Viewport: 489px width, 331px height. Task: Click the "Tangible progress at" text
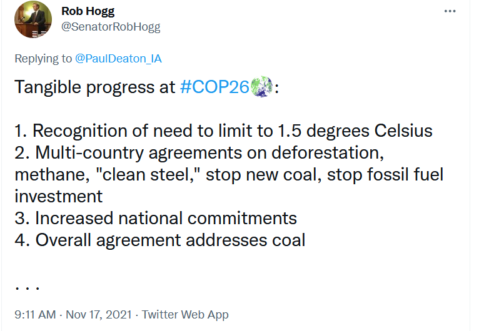(95, 87)
